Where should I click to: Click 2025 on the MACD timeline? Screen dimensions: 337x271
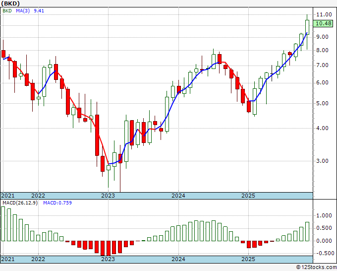pos(248,259)
